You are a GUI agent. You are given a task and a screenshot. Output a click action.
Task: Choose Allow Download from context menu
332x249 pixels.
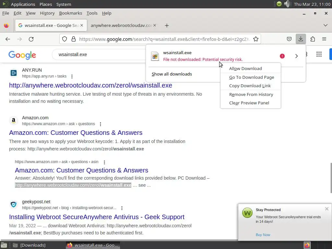pos(251,69)
